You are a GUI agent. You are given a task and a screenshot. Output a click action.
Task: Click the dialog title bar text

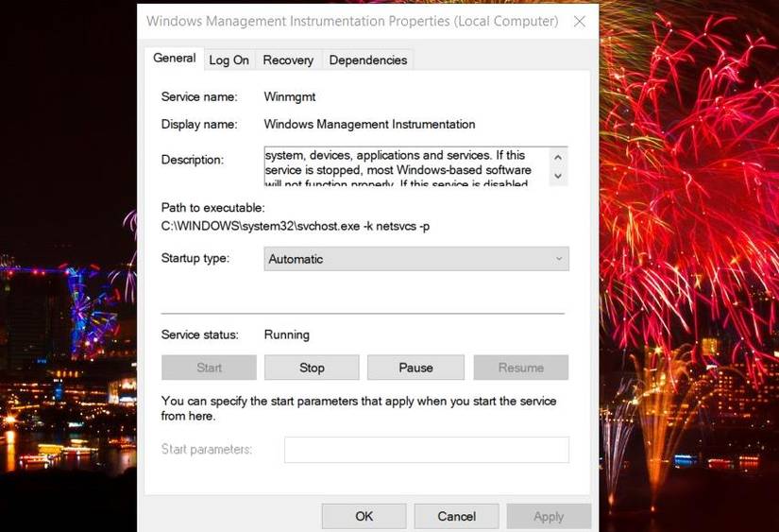(x=352, y=22)
